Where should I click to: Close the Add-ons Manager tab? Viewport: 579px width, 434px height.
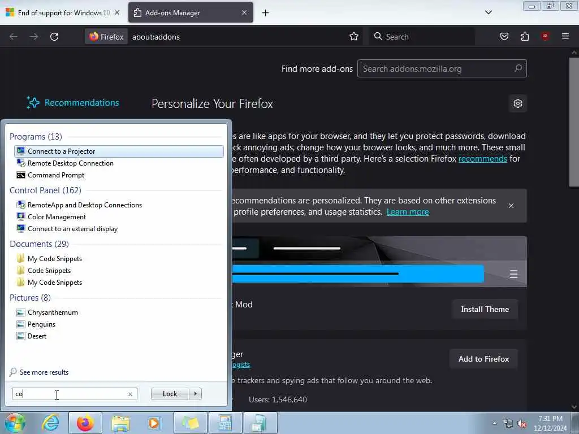click(x=244, y=12)
